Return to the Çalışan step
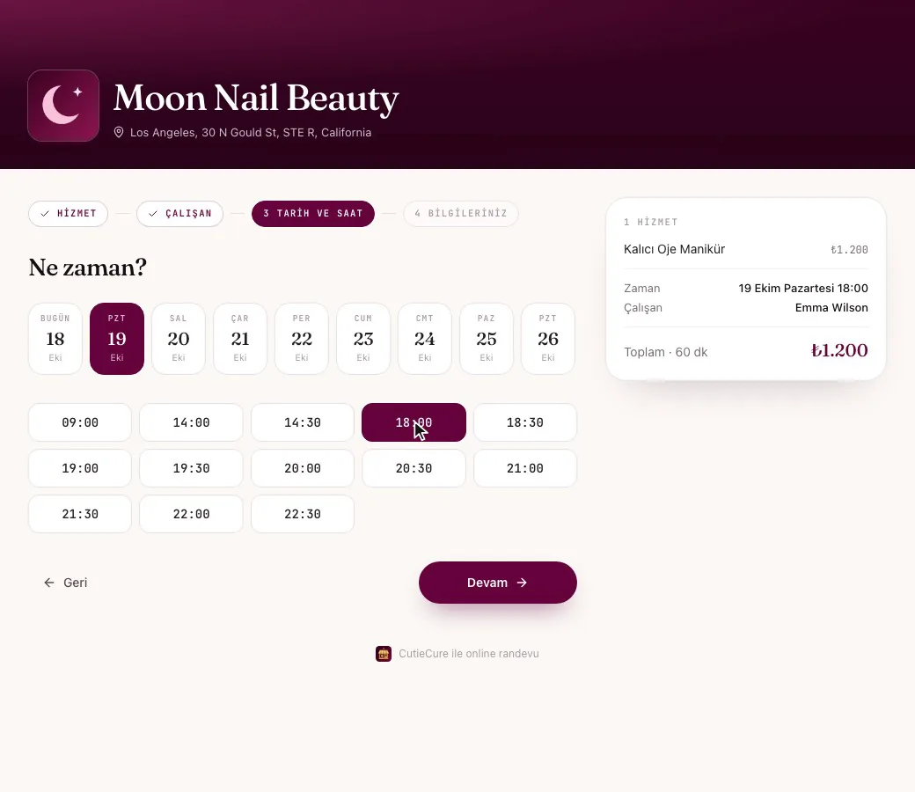 pyautogui.click(x=179, y=214)
